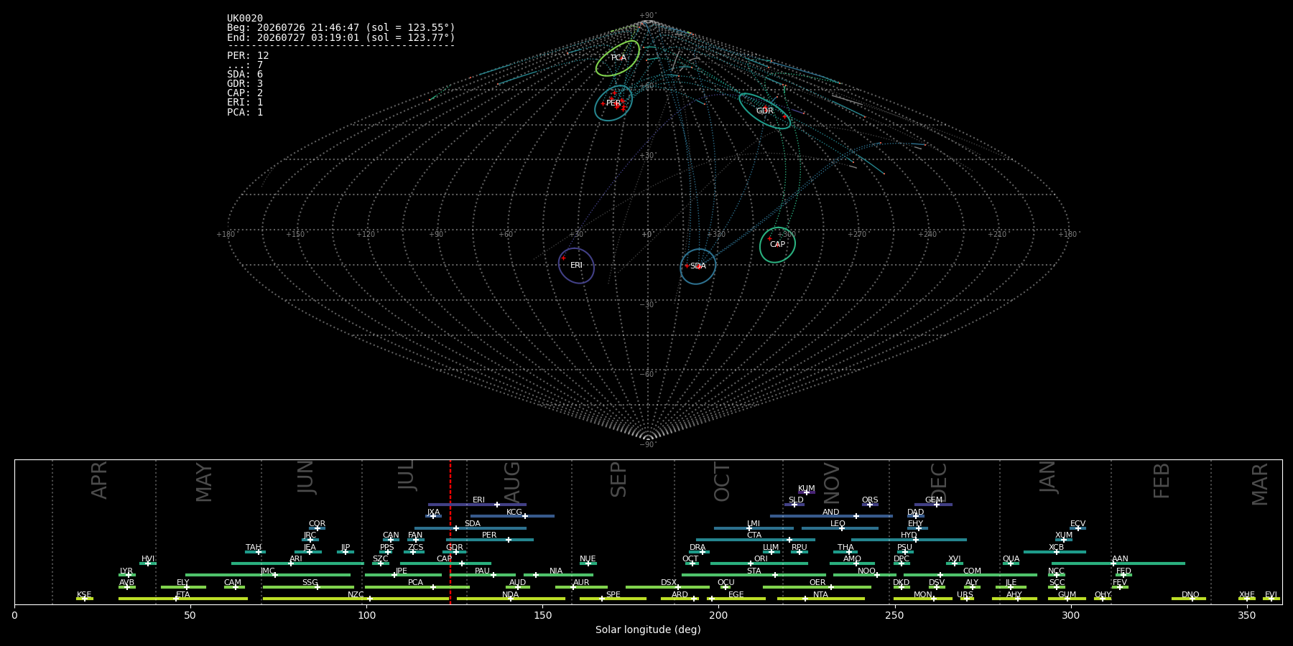
Task: Click the GEM shower bar in the timeline
Action: click(933, 505)
